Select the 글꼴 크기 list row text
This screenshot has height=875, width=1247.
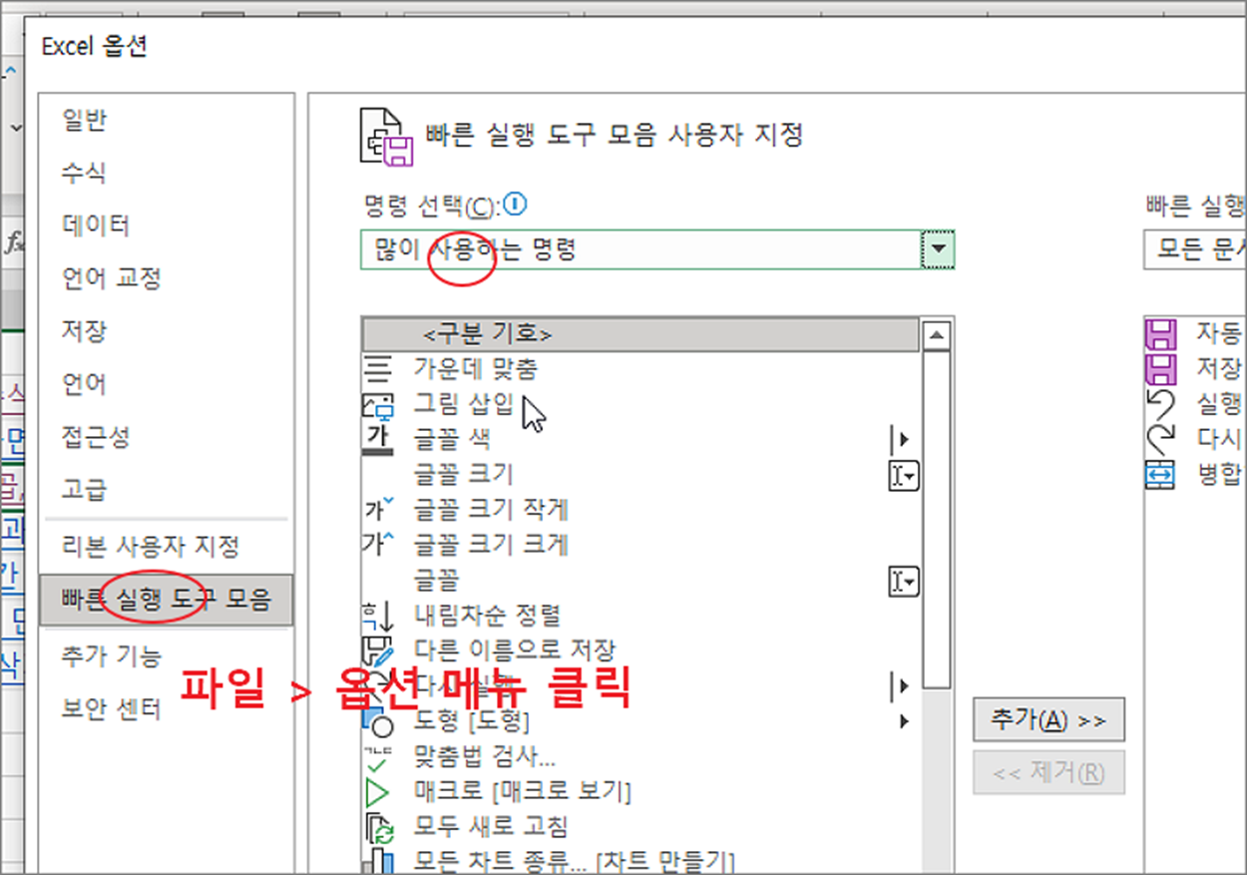pyautogui.click(x=463, y=474)
